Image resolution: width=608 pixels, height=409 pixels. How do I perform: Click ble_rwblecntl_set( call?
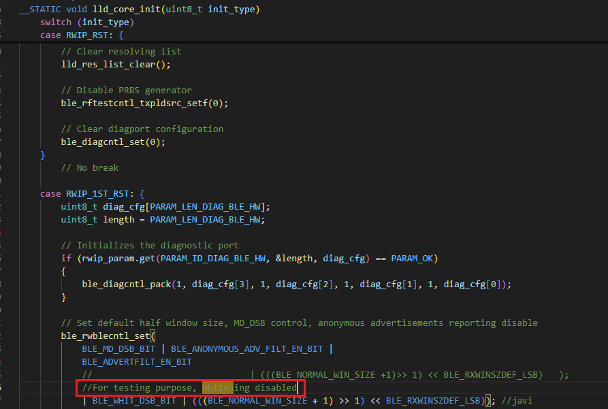(x=108, y=336)
